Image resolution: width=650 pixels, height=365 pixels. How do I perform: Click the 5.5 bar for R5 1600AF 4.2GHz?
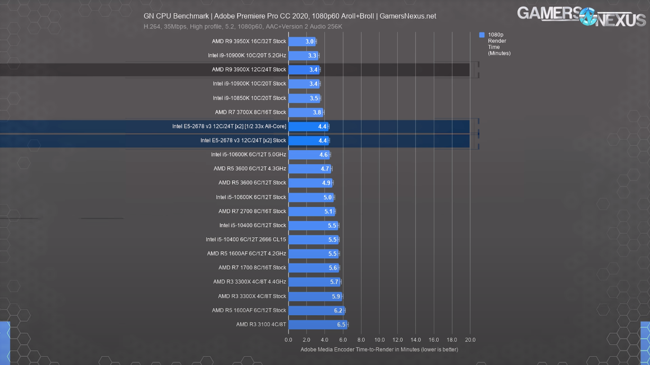(313, 254)
